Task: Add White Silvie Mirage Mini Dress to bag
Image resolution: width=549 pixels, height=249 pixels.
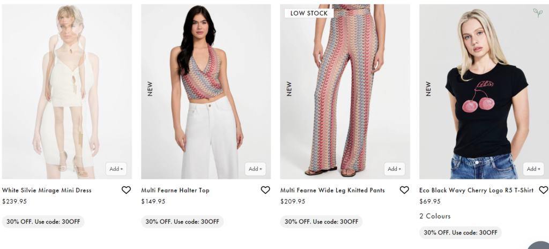Action: click(116, 169)
